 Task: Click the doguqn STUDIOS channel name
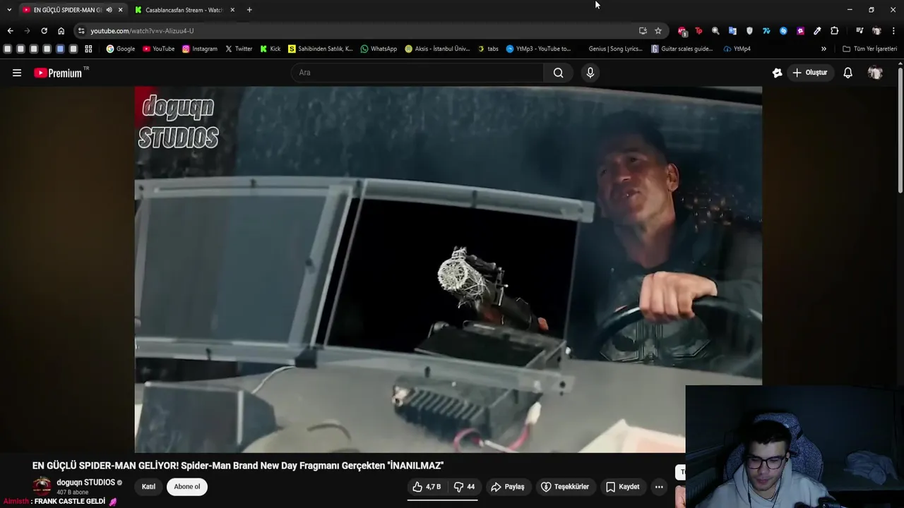click(85, 483)
